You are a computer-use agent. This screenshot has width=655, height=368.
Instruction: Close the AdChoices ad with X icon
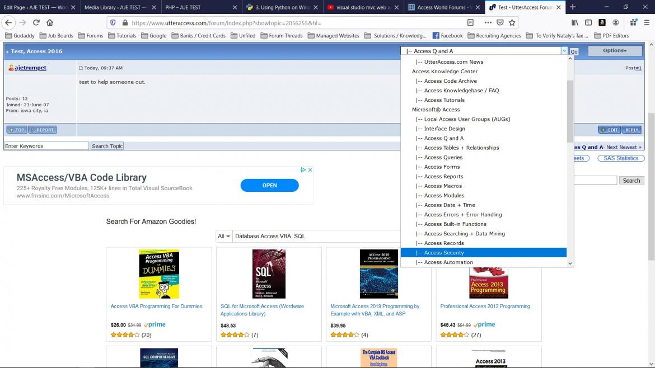(310, 170)
